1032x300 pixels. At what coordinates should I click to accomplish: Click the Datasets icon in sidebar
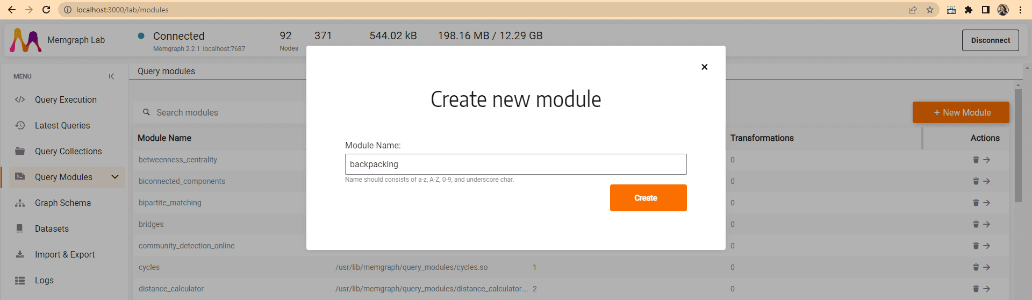click(x=20, y=228)
